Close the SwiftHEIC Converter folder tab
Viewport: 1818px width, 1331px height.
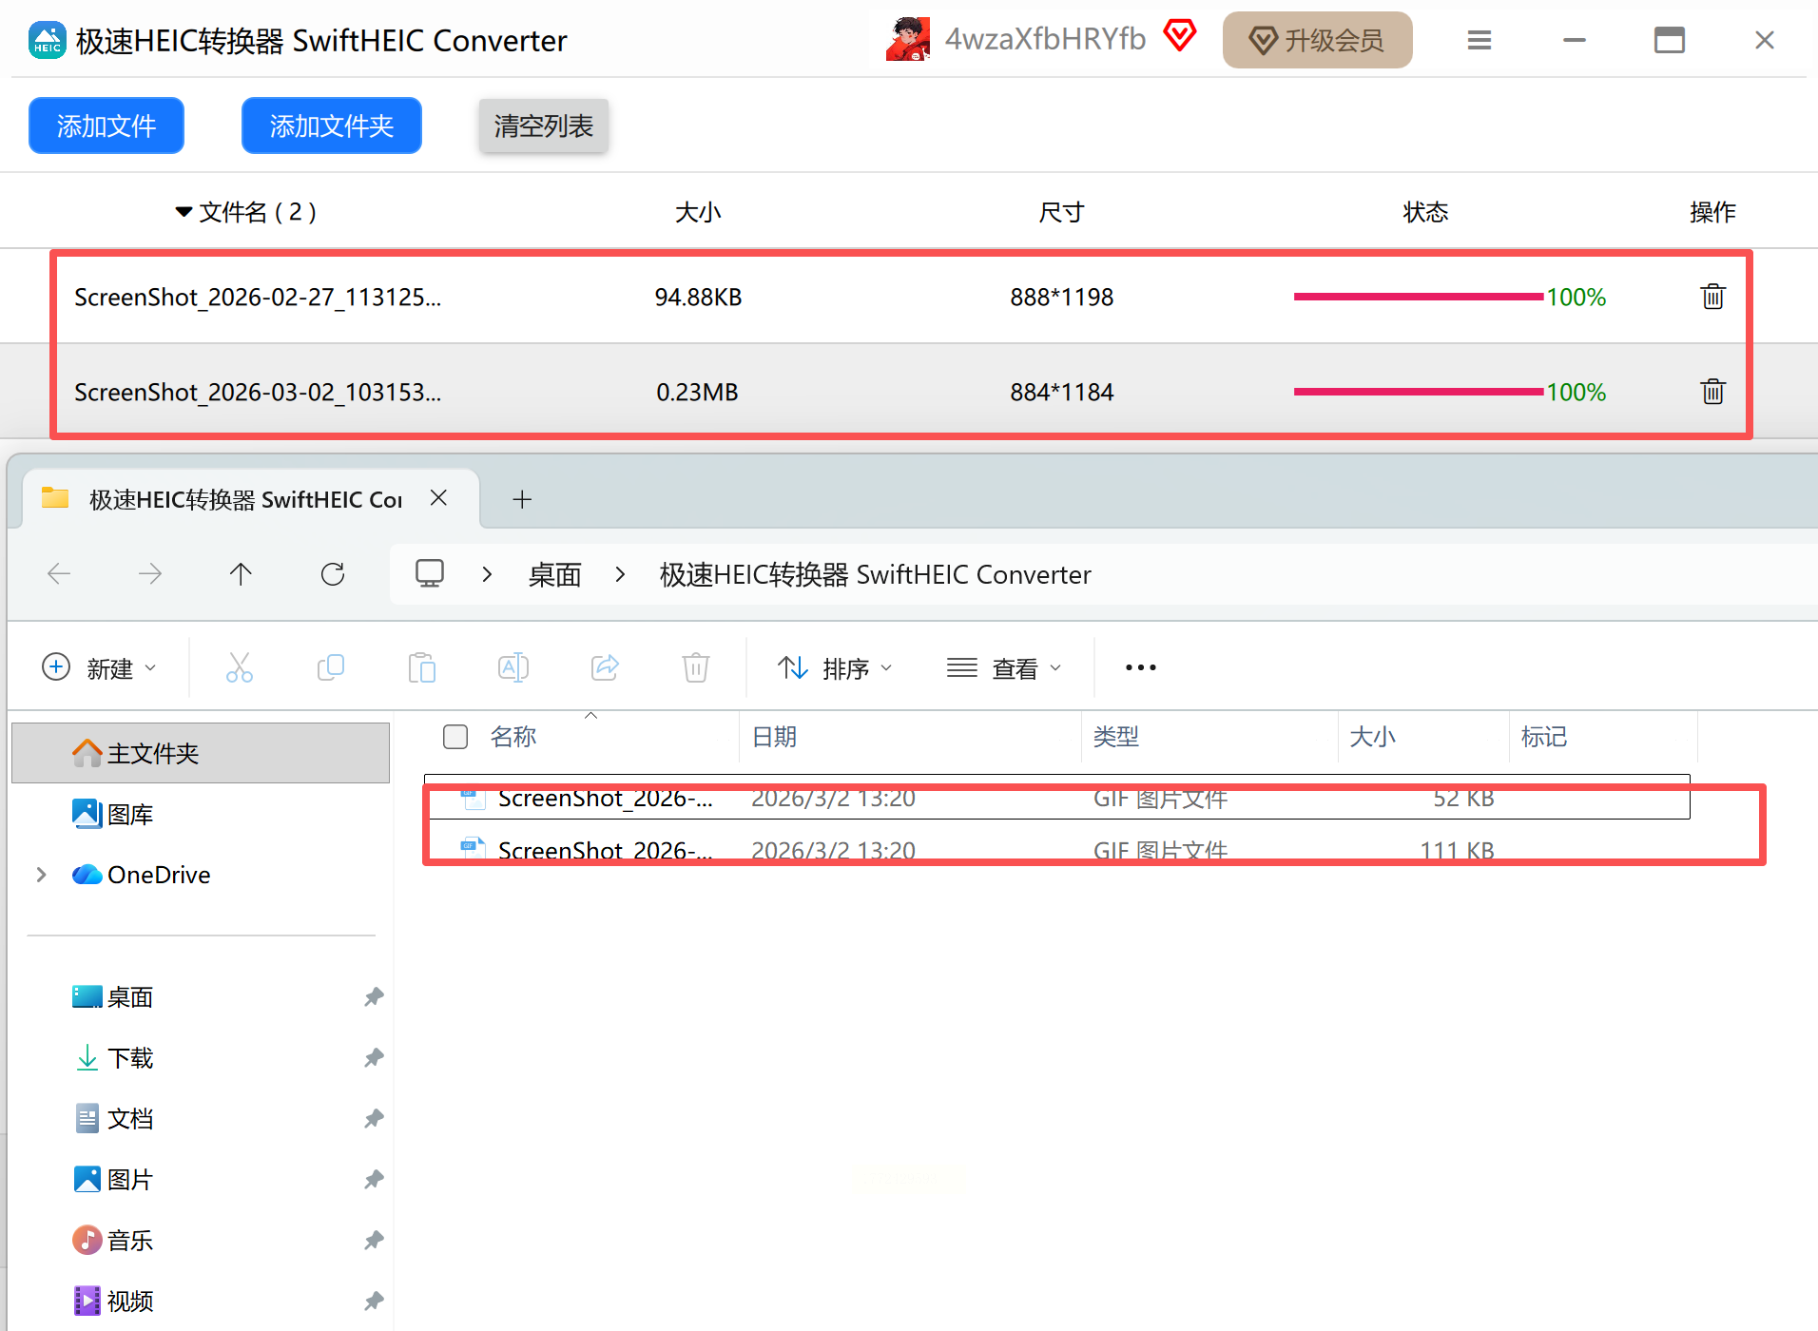point(438,498)
